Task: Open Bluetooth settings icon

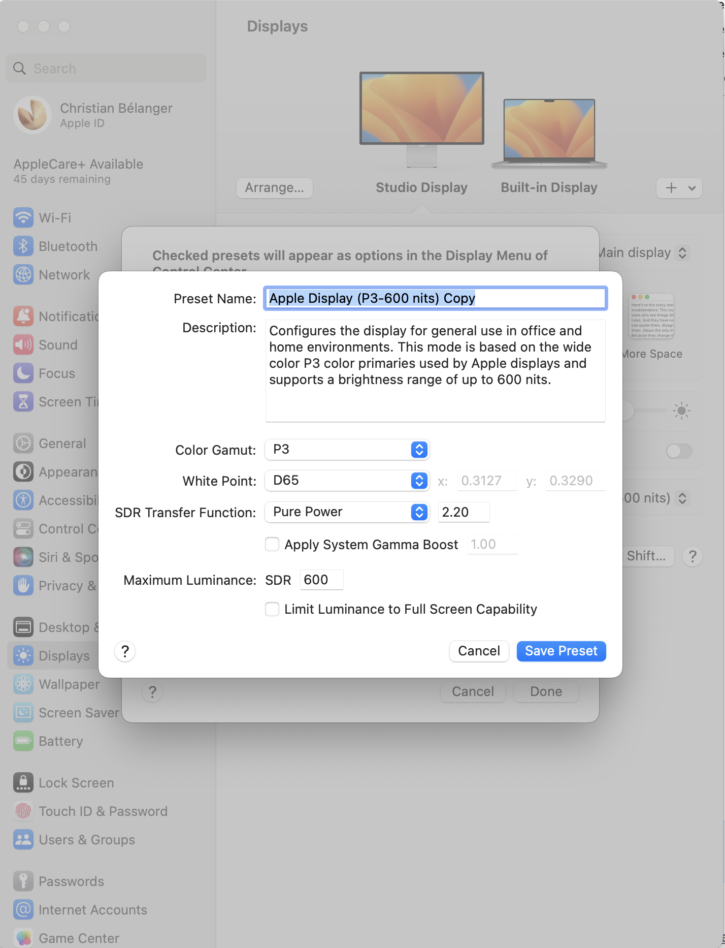Action: (x=23, y=246)
